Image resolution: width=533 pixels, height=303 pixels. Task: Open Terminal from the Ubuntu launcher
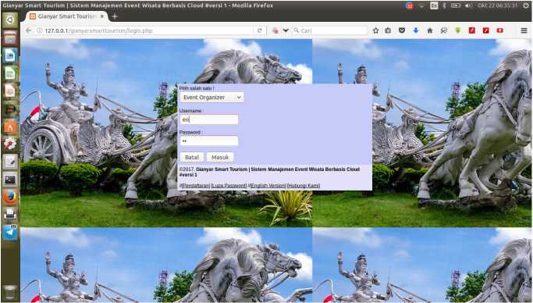pyautogui.click(x=10, y=179)
